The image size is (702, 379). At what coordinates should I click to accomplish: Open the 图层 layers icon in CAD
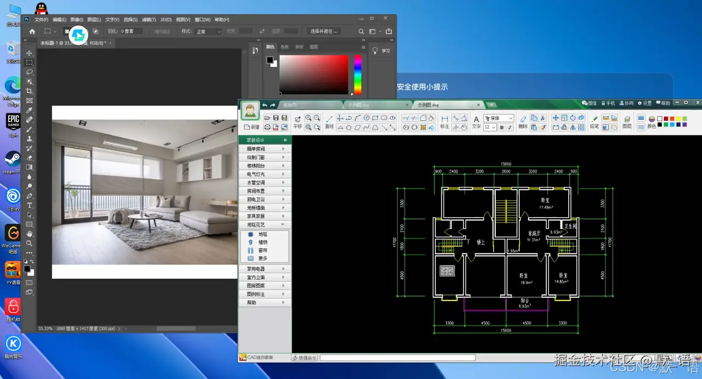[x=627, y=122]
